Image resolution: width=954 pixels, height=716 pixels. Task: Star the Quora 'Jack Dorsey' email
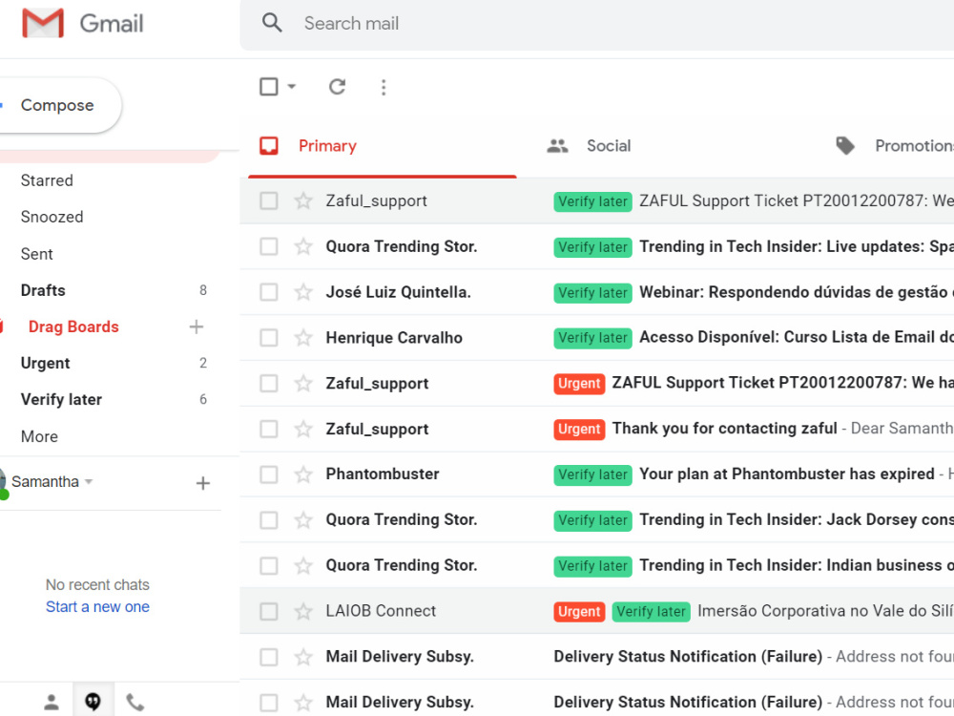[x=303, y=520]
